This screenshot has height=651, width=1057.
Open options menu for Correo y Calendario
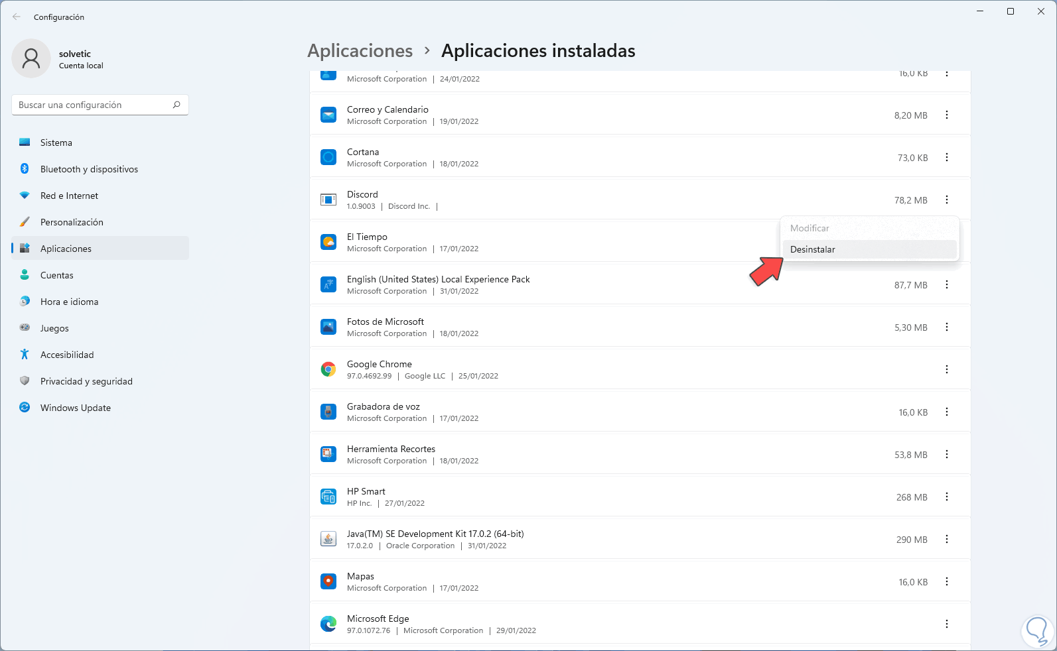click(x=947, y=115)
